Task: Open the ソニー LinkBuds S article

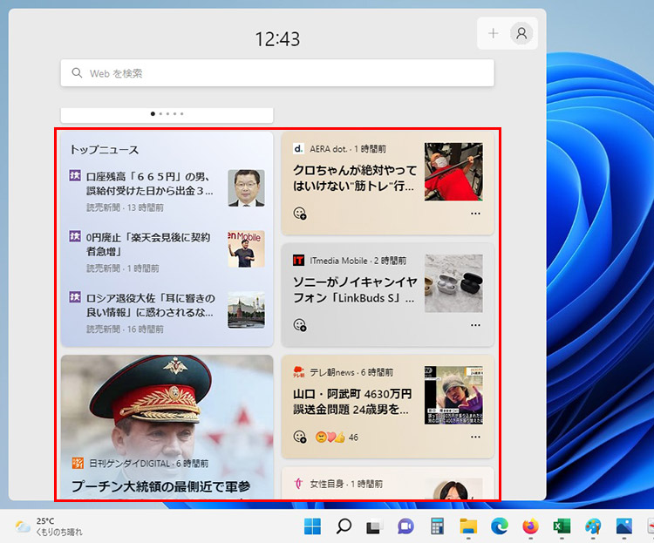Action: click(355, 290)
